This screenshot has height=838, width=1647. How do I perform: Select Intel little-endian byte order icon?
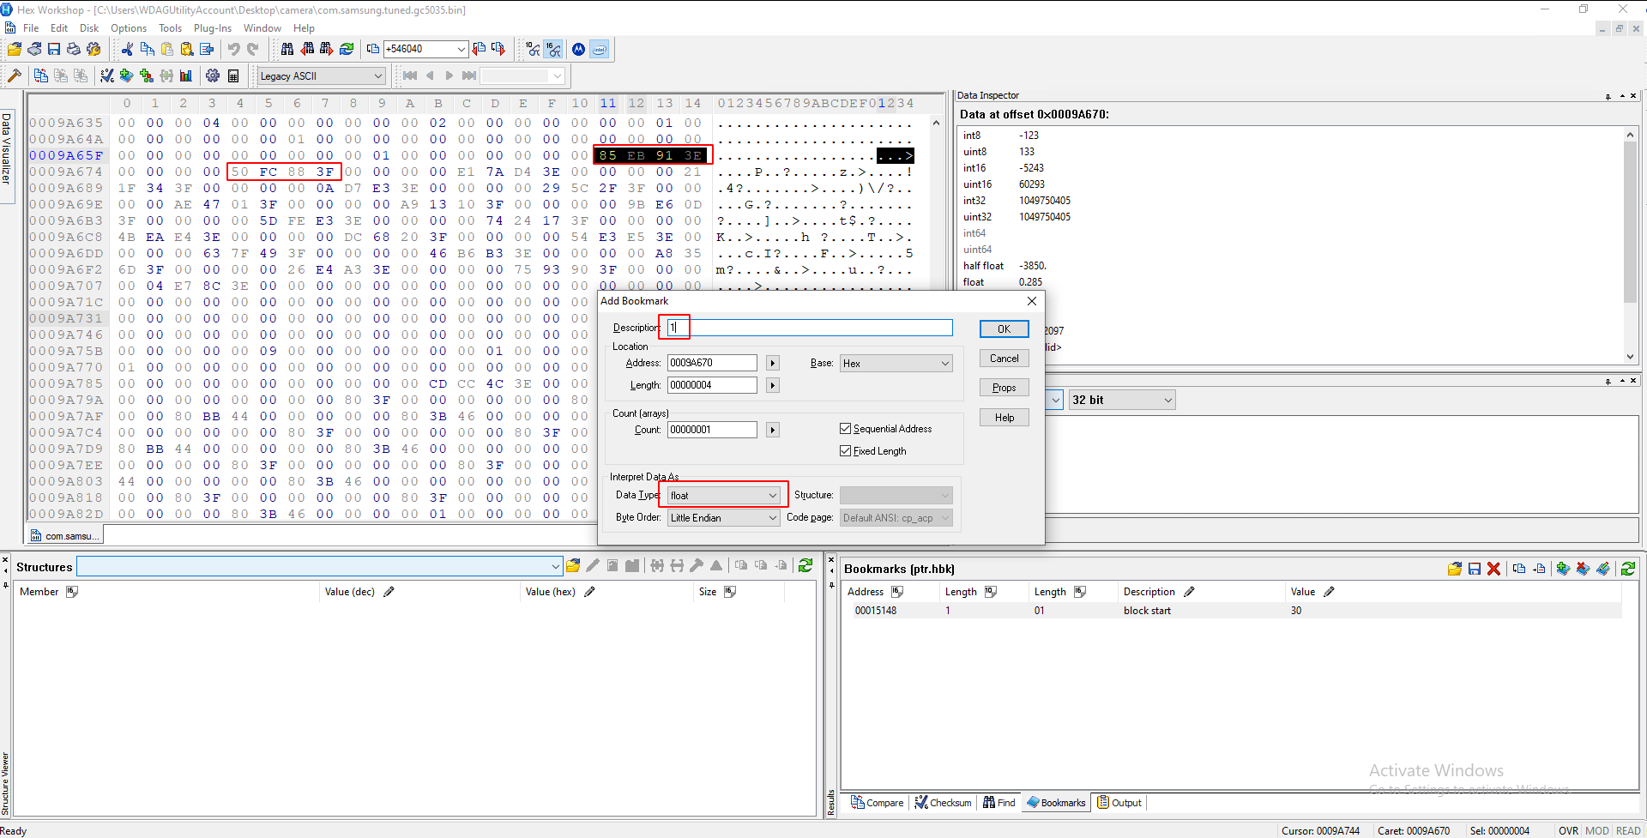click(600, 50)
